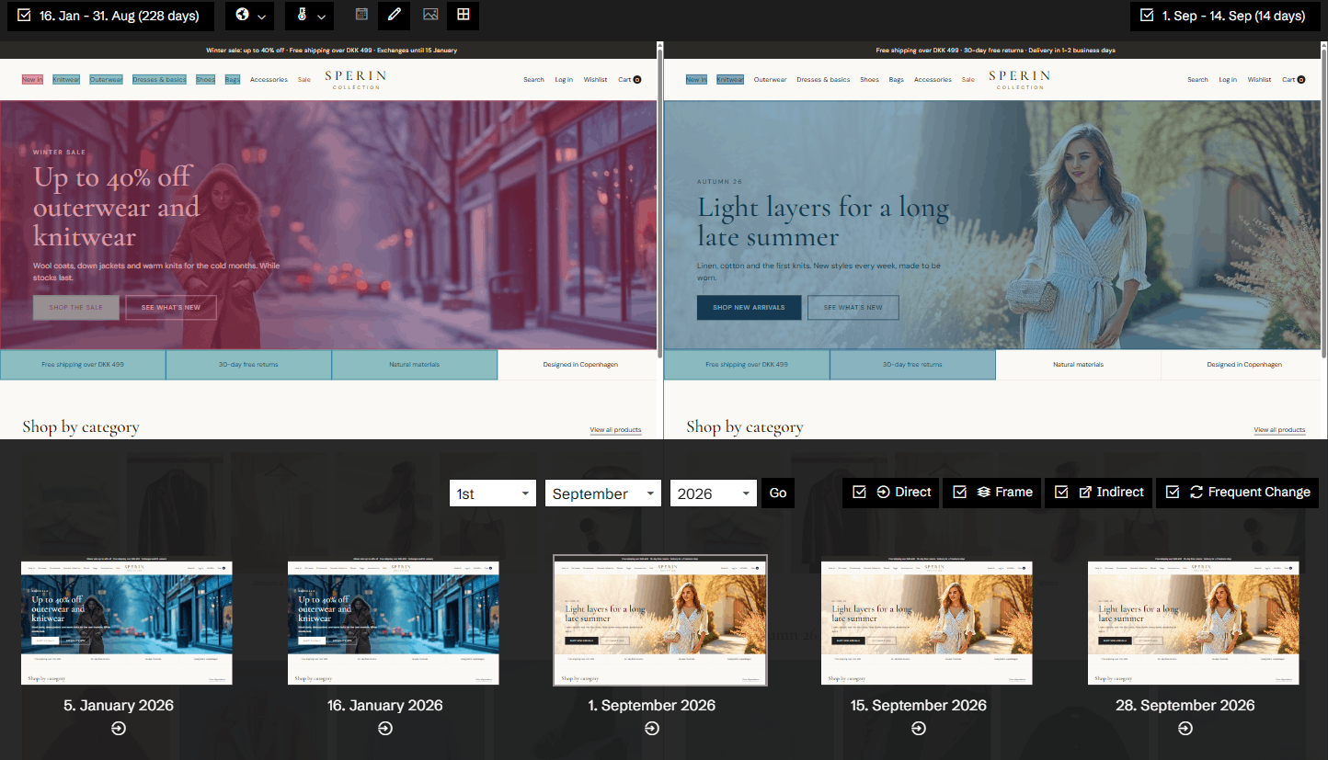Image resolution: width=1328 pixels, height=760 pixels.
Task: Click Wishlist in the left snapshot header
Action: point(596,80)
